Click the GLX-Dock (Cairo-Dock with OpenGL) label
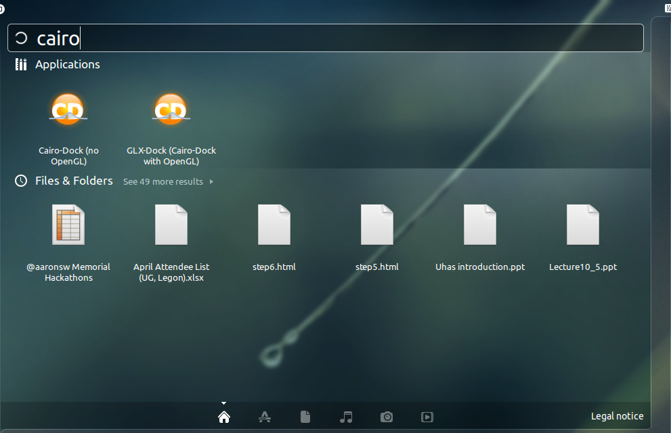 (171, 156)
